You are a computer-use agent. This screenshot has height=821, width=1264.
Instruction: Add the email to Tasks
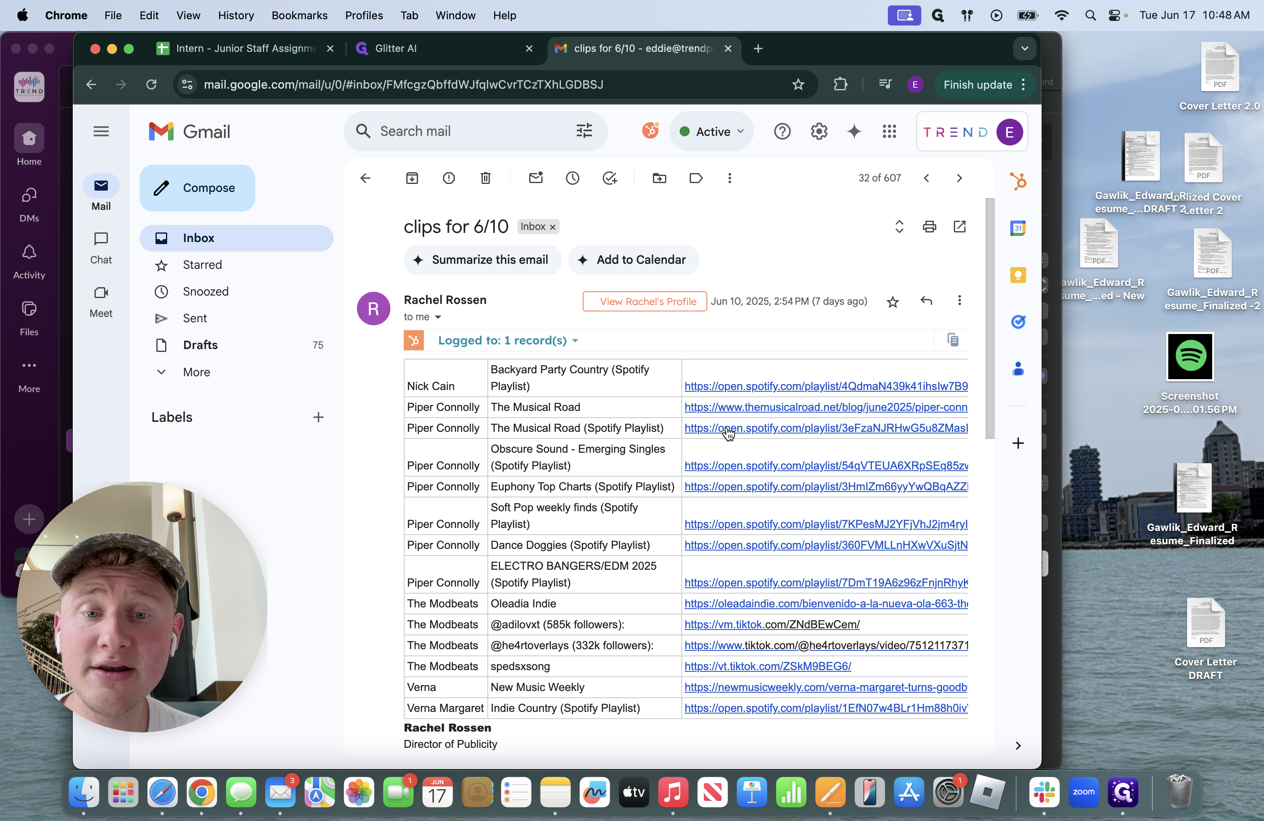(x=610, y=178)
